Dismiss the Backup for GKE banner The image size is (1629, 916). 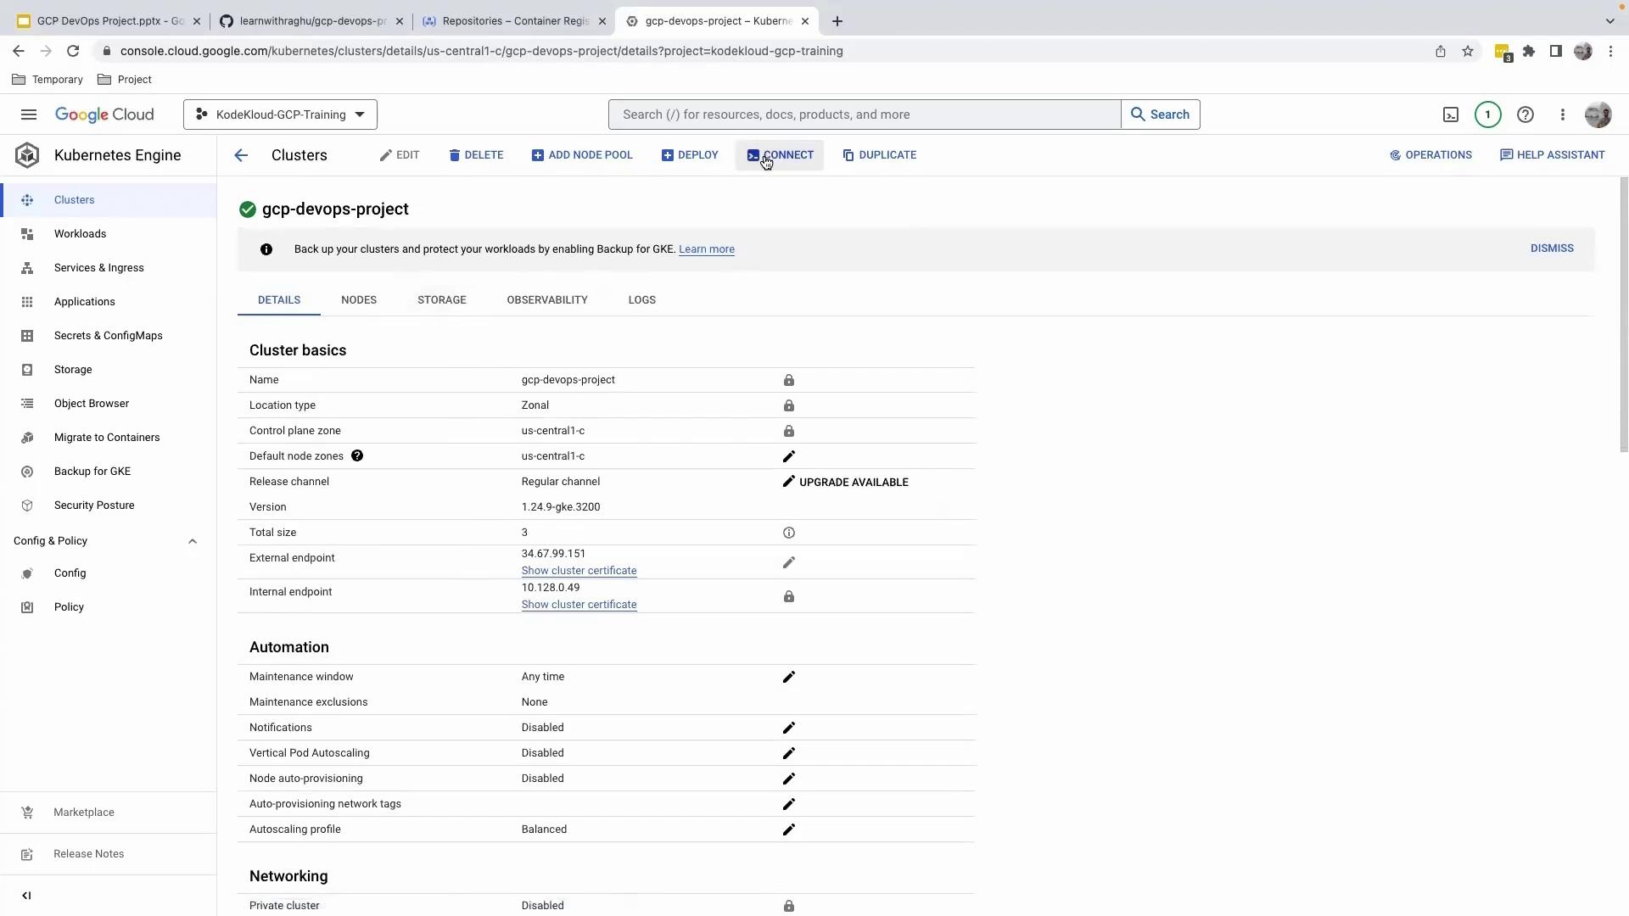point(1551,249)
